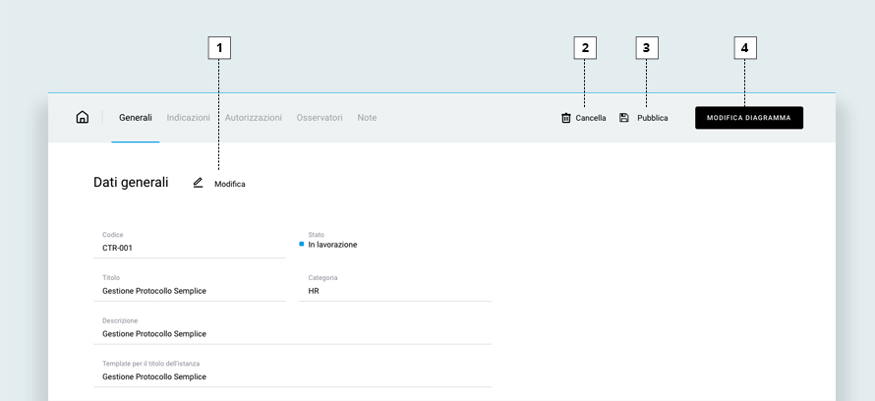The image size is (875, 401).
Task: Click the Modifica link next to Dati generali
Action: pos(230,184)
